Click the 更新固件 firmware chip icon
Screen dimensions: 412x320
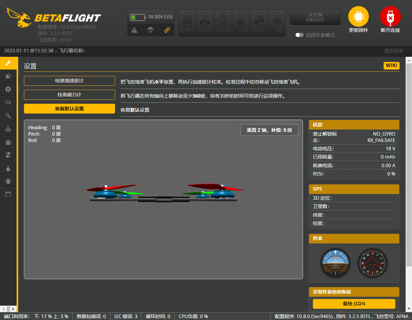(x=358, y=17)
